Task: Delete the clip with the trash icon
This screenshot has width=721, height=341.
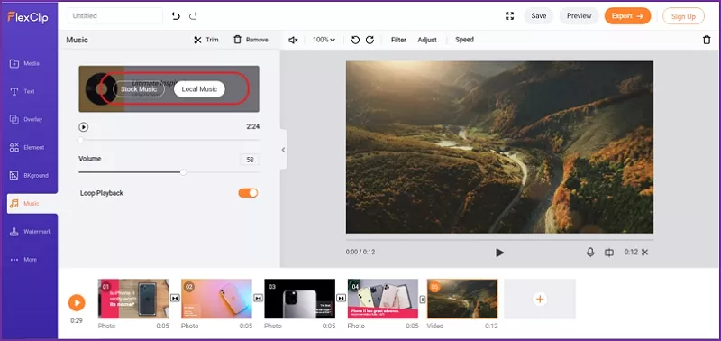Action: point(707,40)
